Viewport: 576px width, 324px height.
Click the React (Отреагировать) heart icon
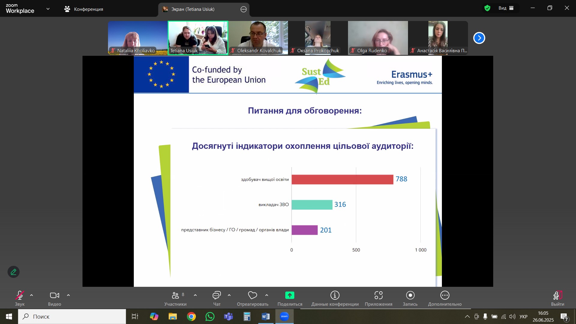tap(253, 295)
